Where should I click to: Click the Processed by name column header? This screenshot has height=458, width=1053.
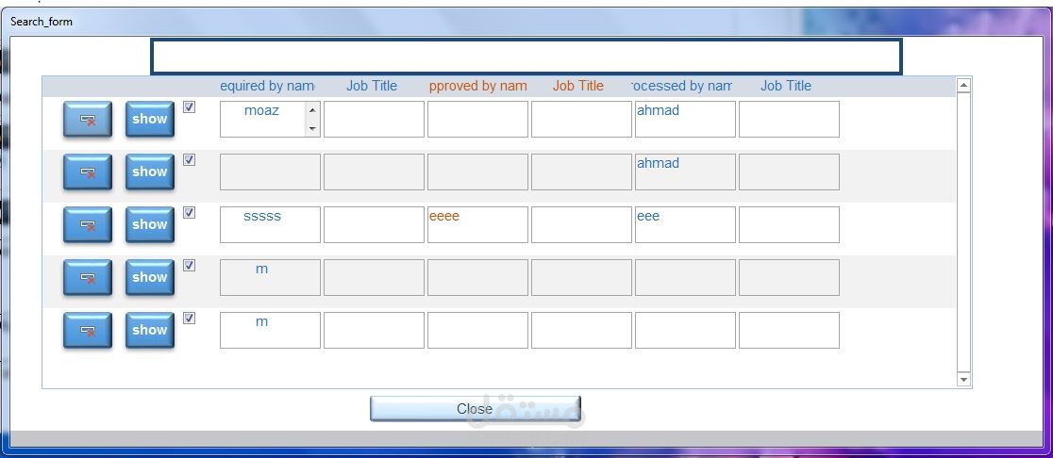click(x=682, y=86)
